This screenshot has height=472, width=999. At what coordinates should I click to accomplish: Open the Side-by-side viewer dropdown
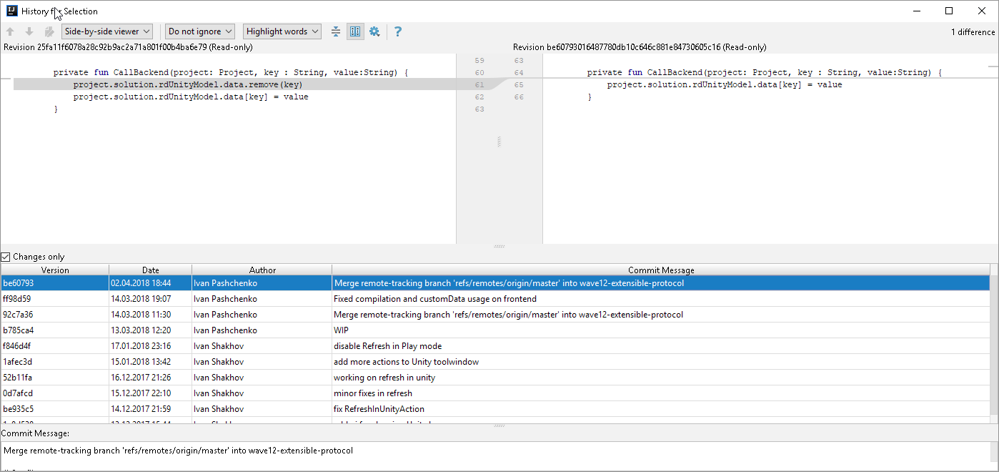[106, 31]
